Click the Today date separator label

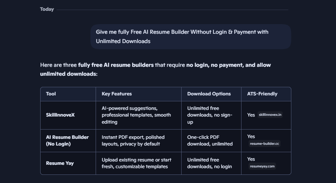[47, 9]
